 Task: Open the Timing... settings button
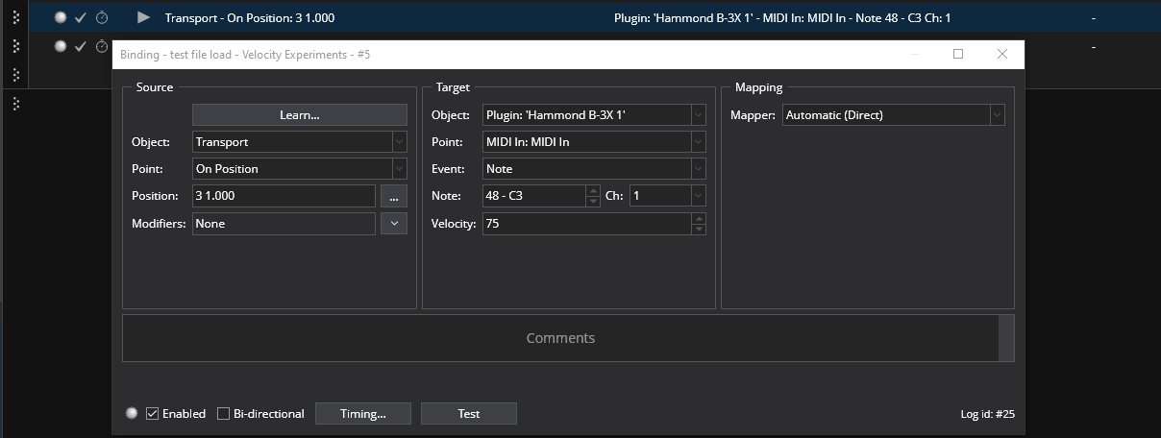pyautogui.click(x=363, y=414)
